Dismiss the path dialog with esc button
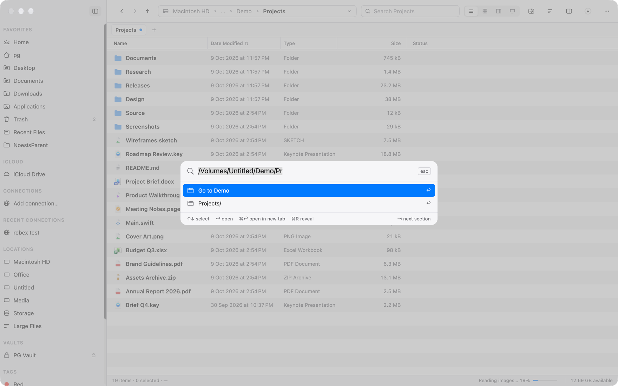 [x=424, y=171]
